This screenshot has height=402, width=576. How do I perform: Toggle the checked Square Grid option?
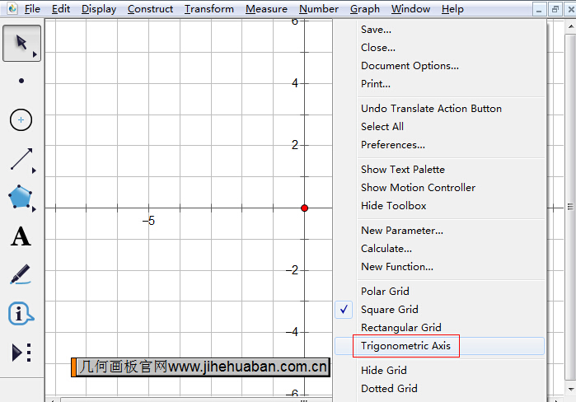tap(439, 310)
